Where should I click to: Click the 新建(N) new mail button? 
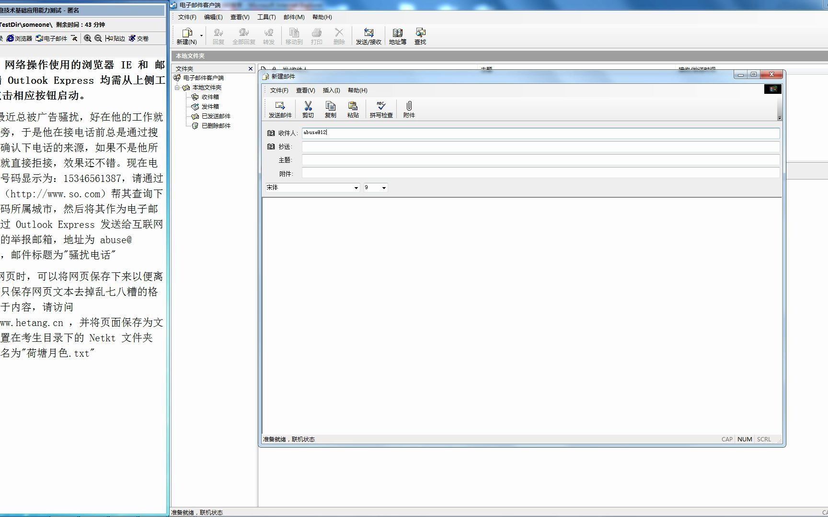pos(187,36)
